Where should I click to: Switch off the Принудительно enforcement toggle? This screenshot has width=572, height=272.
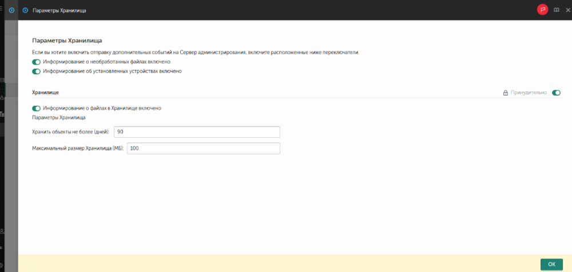click(x=557, y=93)
